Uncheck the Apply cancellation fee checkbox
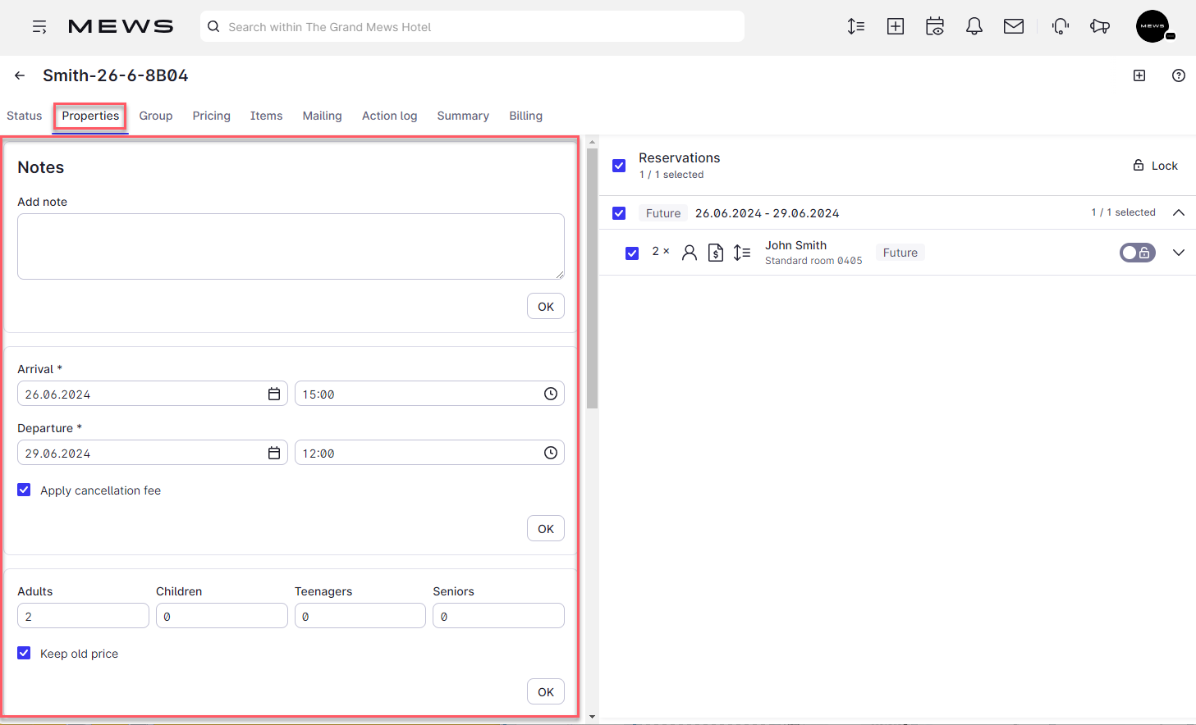 (x=24, y=490)
